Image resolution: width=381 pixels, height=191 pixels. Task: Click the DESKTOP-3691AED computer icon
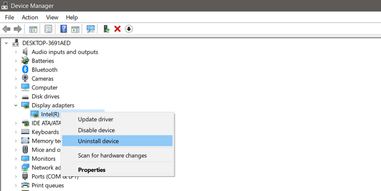(16, 43)
